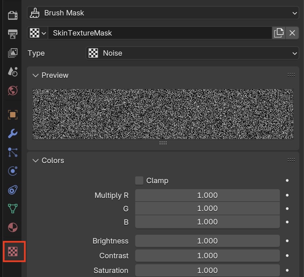Open the Material properties tab
The image size is (304, 277).
[13, 227]
